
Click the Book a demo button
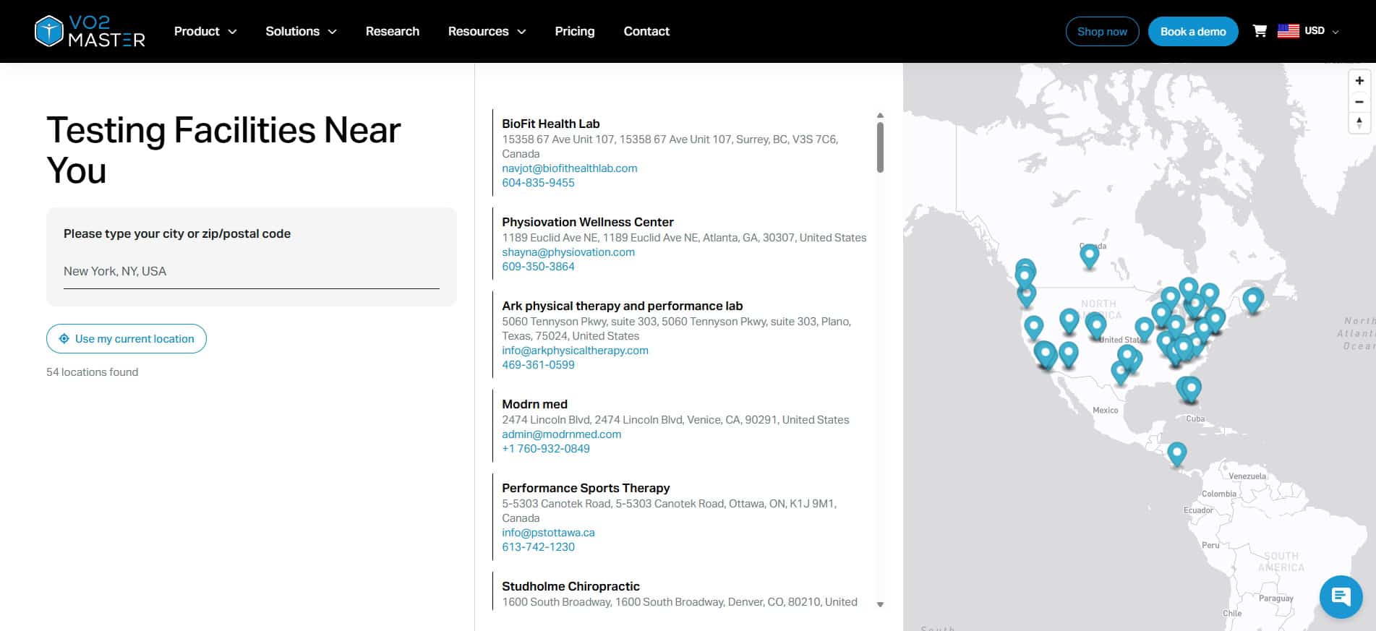(1193, 31)
